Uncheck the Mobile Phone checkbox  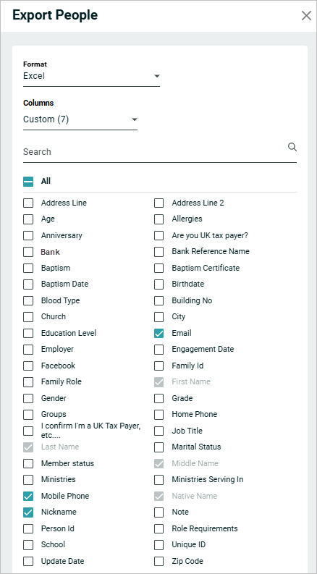(x=28, y=496)
